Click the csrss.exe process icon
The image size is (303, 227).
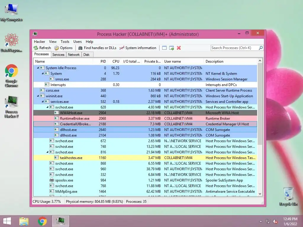[42, 90]
